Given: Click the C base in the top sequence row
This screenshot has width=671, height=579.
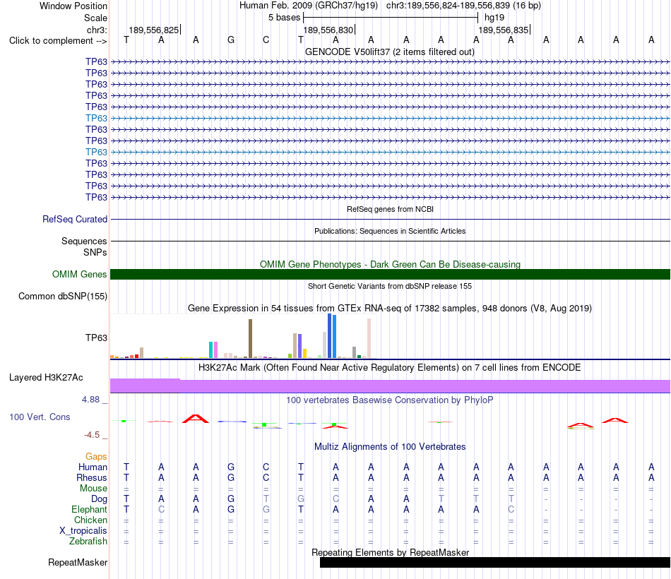Looking at the screenshot, I should coord(266,40).
